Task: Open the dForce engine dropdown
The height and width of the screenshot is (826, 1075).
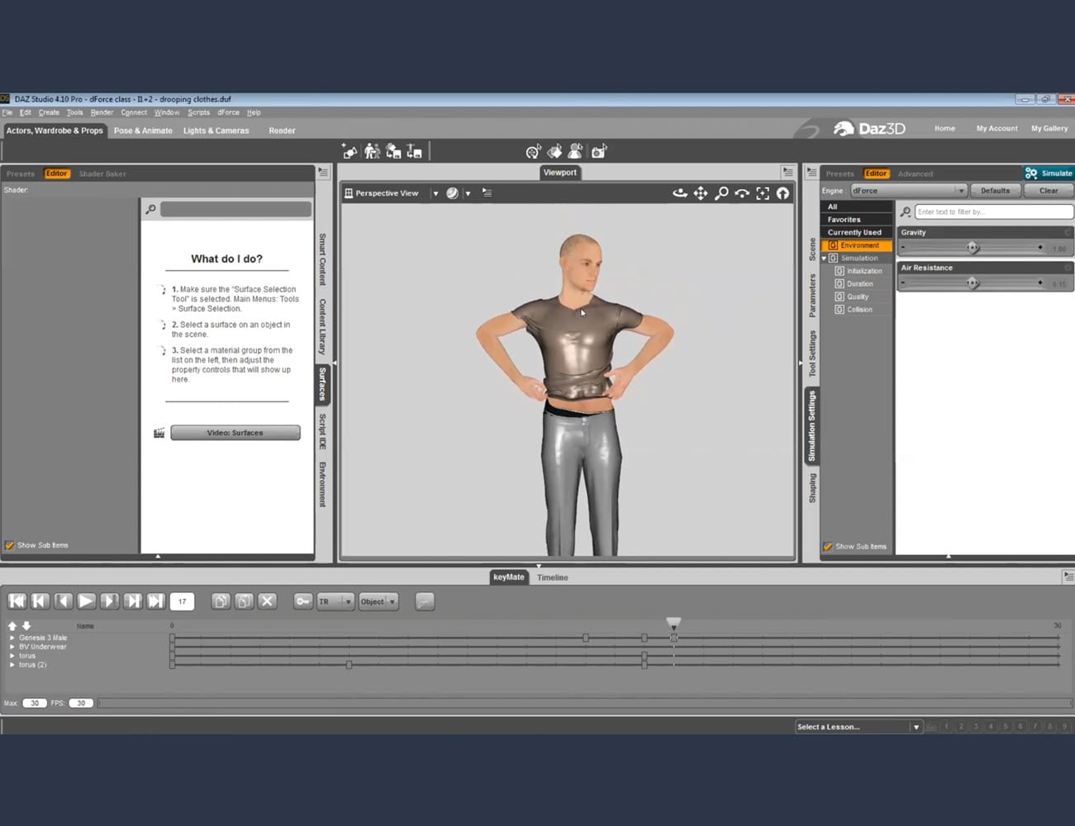Action: click(961, 190)
